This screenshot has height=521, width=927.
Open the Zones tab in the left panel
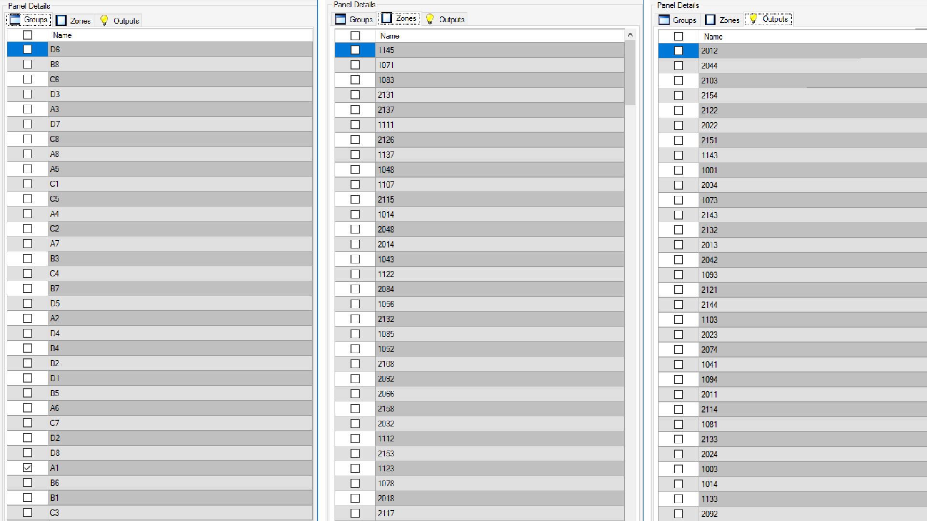pos(73,20)
